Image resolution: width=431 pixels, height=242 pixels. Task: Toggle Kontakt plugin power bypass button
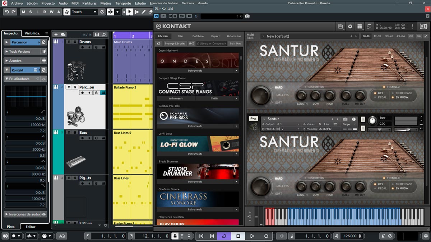pyautogui.click(x=156, y=16)
